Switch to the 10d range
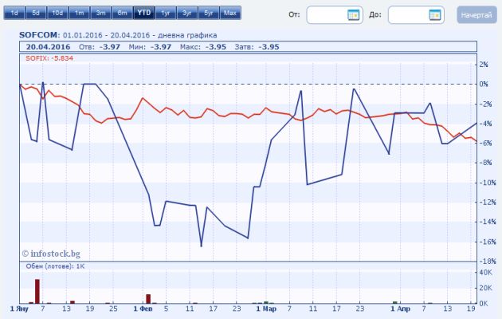Viewport: 502px width, 319px height. (57, 13)
